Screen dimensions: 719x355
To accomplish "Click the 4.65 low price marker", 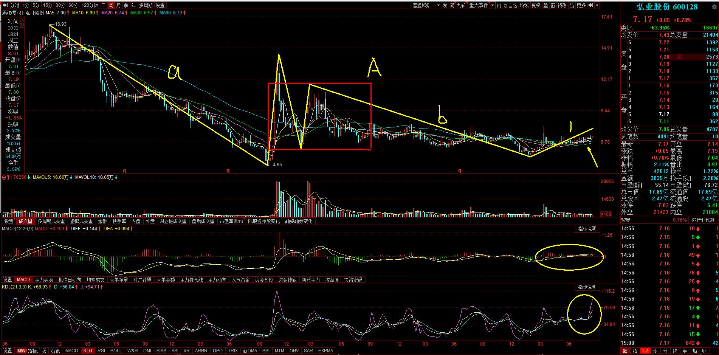I will click(x=277, y=165).
